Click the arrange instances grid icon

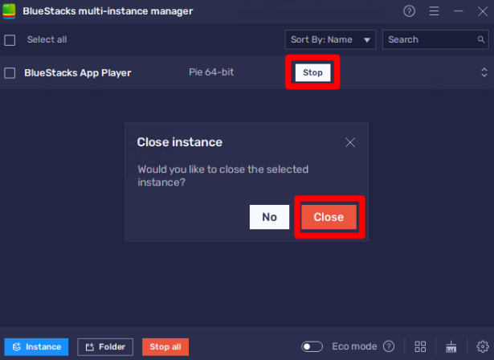pos(420,347)
